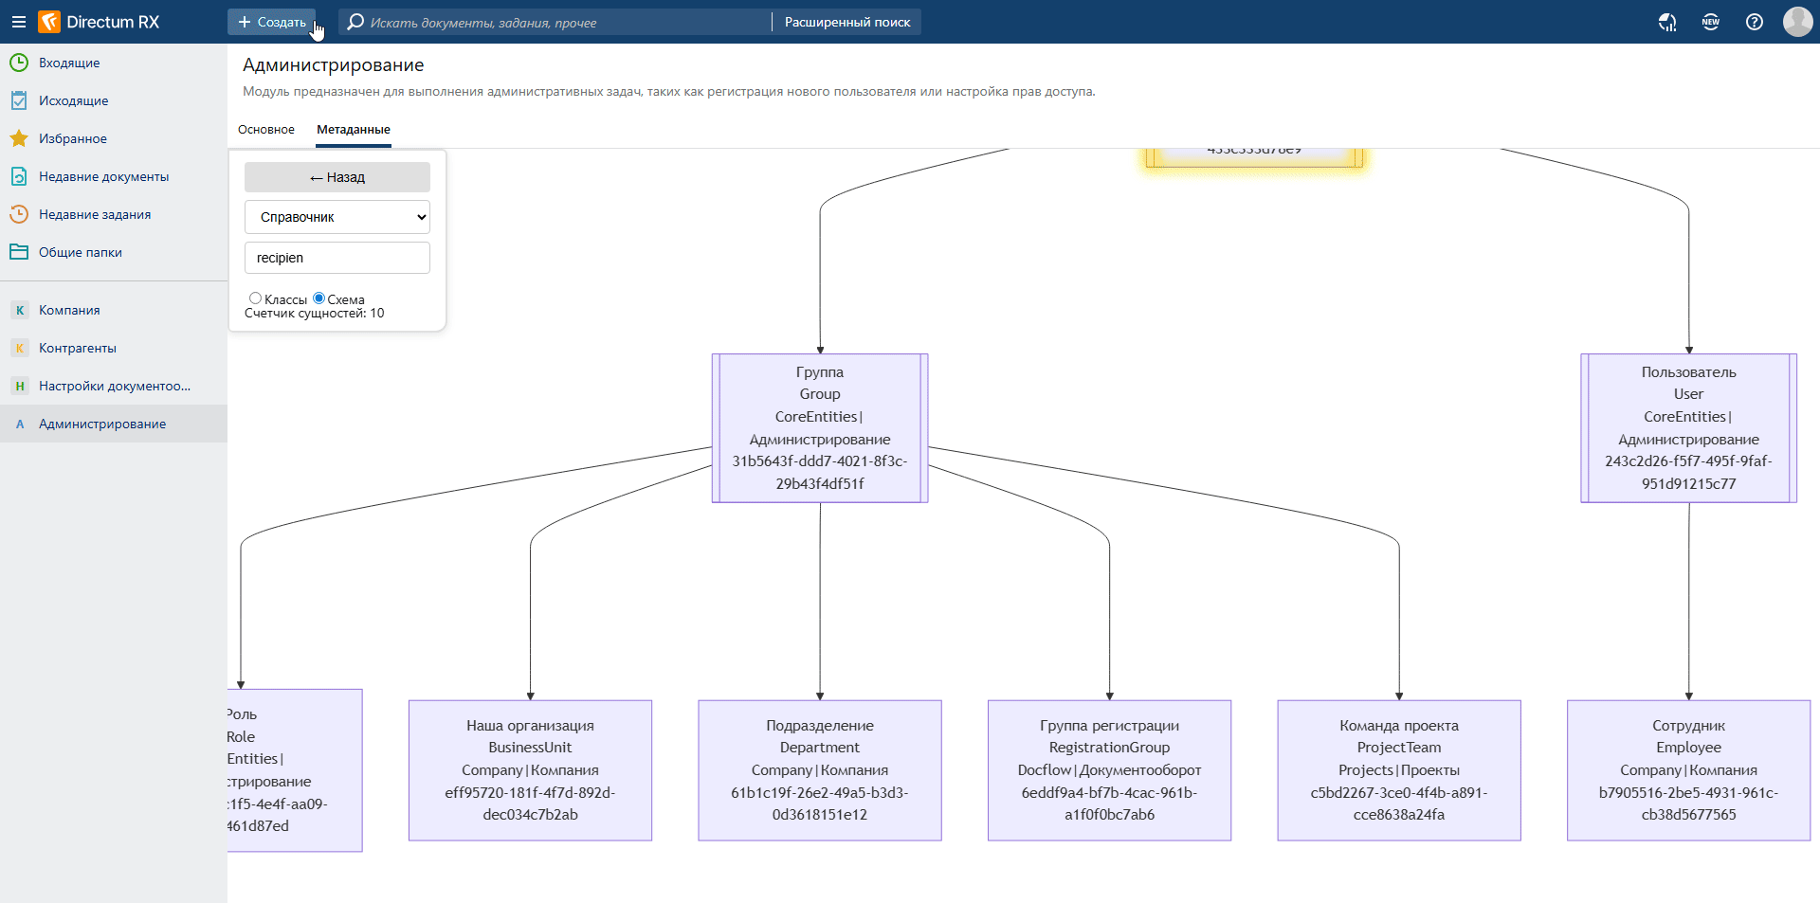Select the Схема radio button
Screen dimensions: 1820x903
tap(319, 298)
